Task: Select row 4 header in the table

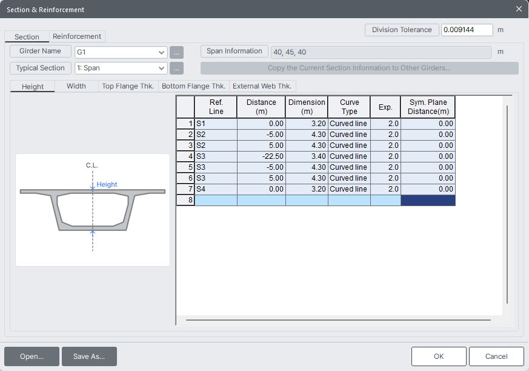Action: point(185,156)
